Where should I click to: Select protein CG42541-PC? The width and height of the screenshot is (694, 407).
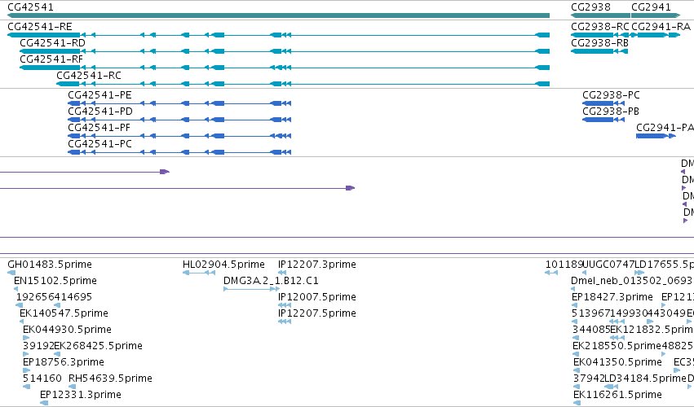tap(99, 144)
